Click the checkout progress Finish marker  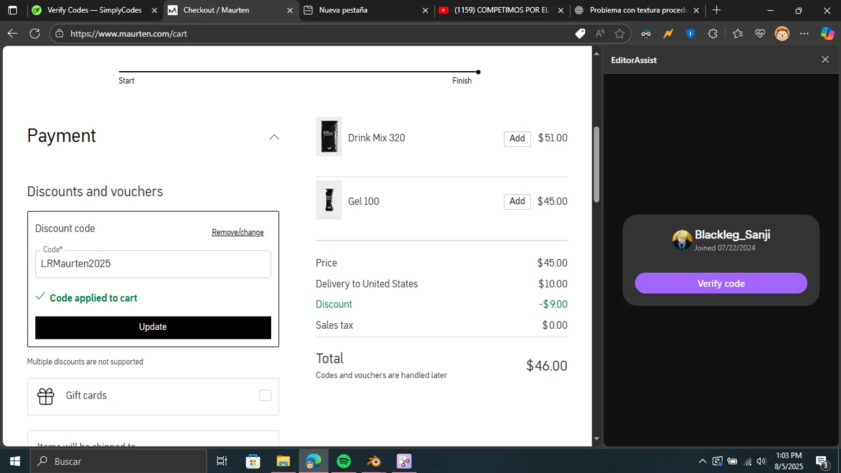coord(478,72)
